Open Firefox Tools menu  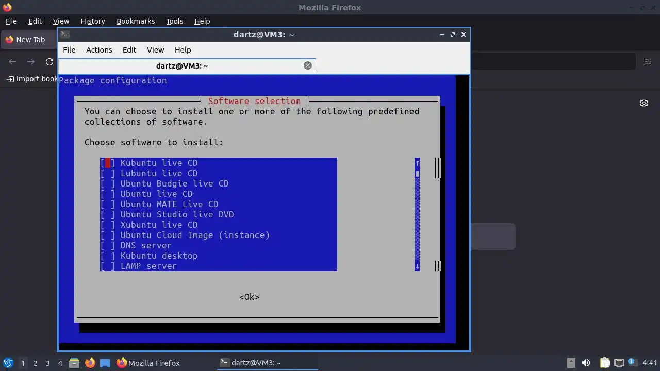[174, 21]
